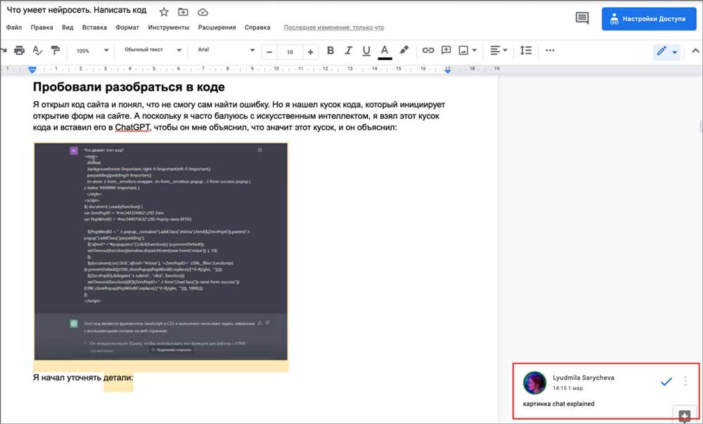Click the Настройки Доступа button

[649, 19]
